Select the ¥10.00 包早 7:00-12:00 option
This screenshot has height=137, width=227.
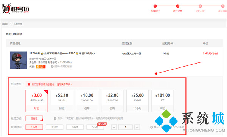tap(87, 101)
